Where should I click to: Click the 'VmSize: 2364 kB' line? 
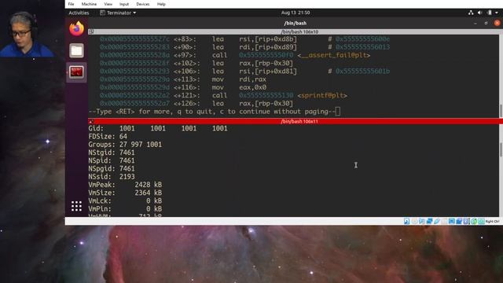pos(125,193)
